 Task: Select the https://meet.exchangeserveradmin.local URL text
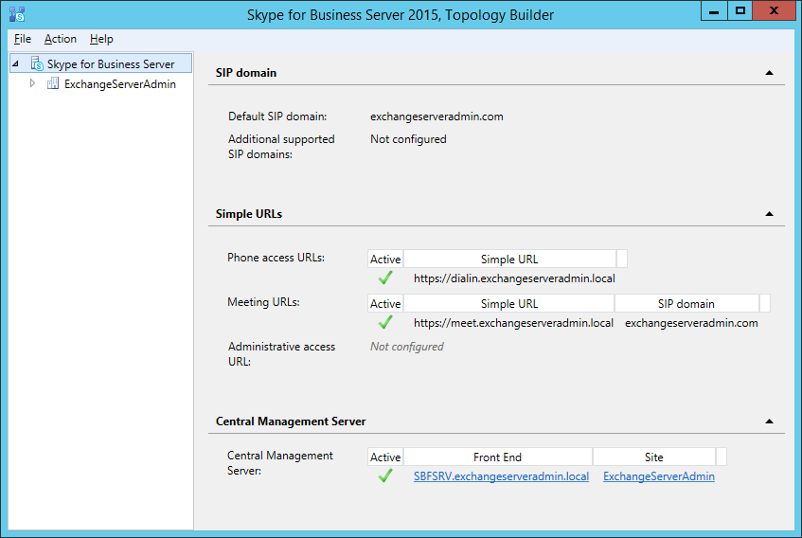click(x=513, y=323)
